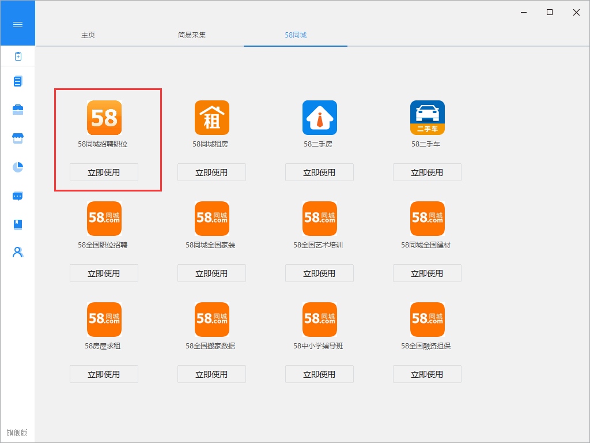The image size is (590, 443).
Task: Switch to the 主页 tab
Action: click(x=88, y=35)
